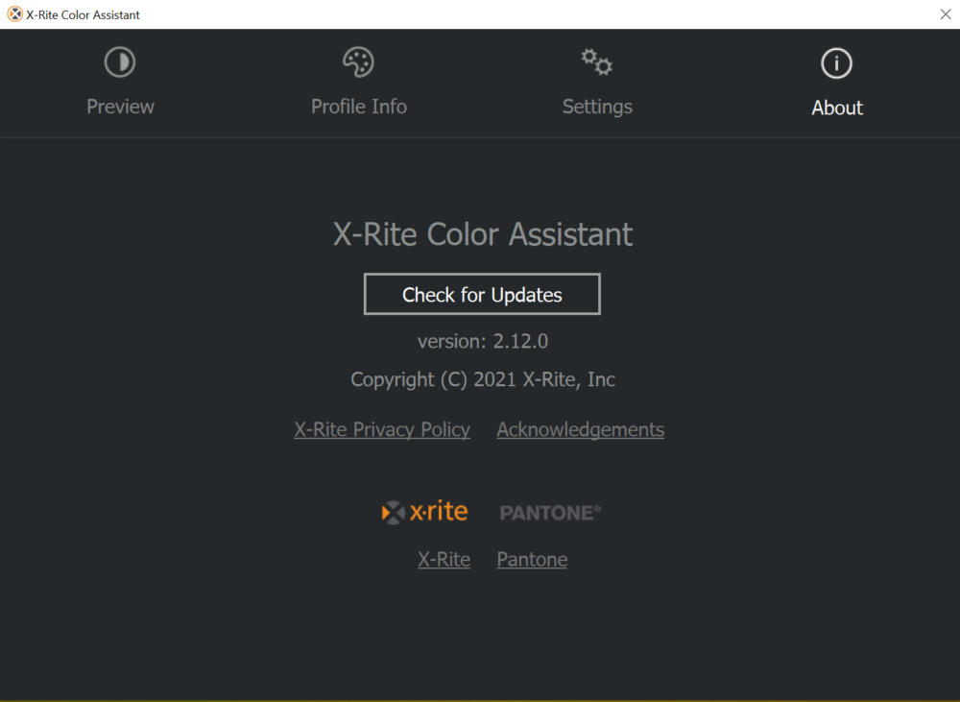Click the orange X-Rite logo image

425,512
